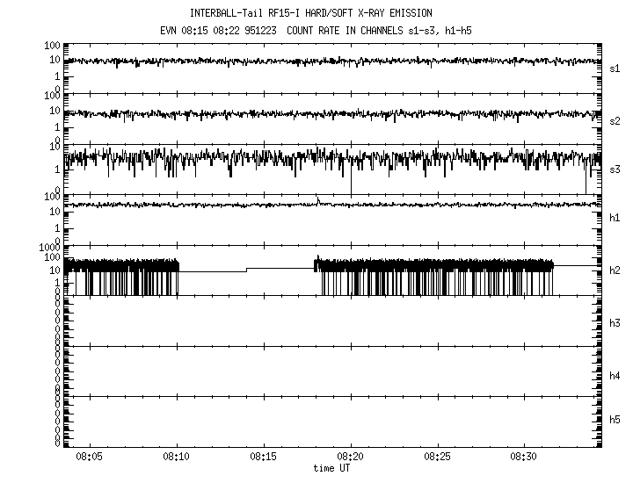The width and height of the screenshot is (633, 483).
Task: Select the 08:25 time axis label
Action: (438, 458)
